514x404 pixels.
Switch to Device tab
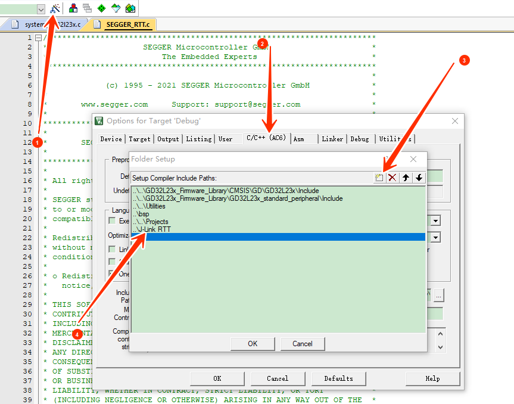111,139
